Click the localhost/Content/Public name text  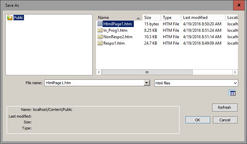[x=52, y=110]
